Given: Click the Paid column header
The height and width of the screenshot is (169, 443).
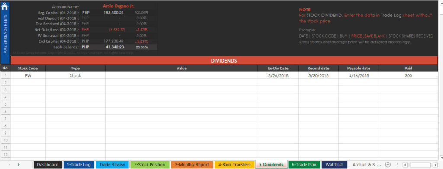Looking at the screenshot, I should coord(408,68).
